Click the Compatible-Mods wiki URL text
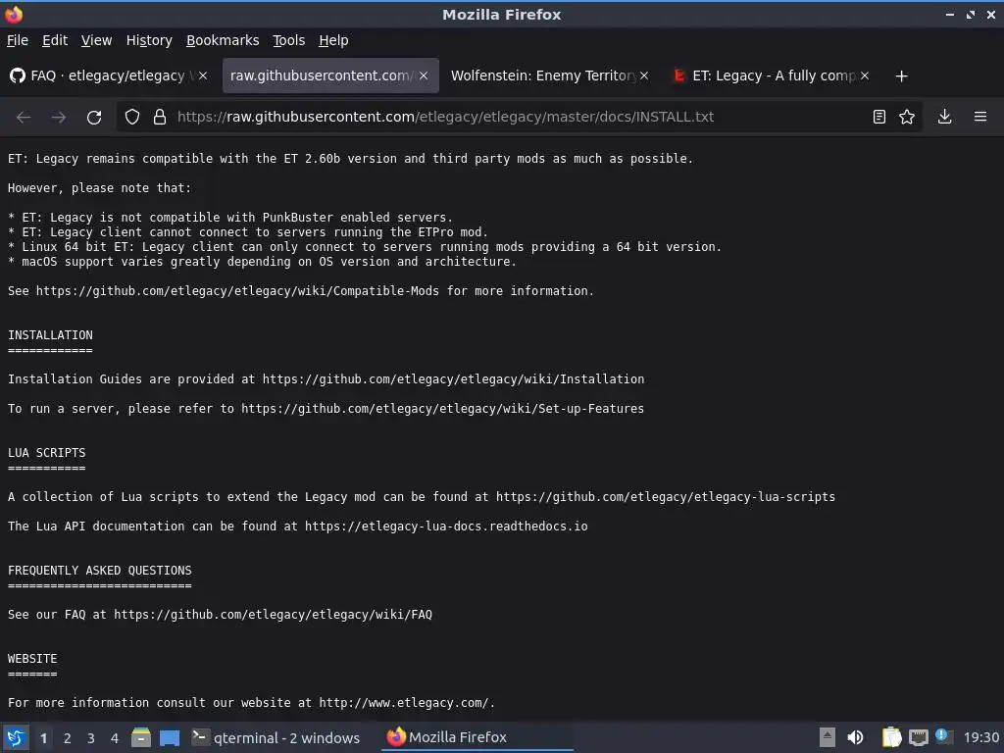Viewport: 1004px width, 753px height. [237, 290]
